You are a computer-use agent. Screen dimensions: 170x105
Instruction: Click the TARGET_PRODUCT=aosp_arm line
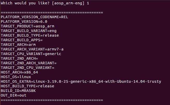(x=27, y=26)
